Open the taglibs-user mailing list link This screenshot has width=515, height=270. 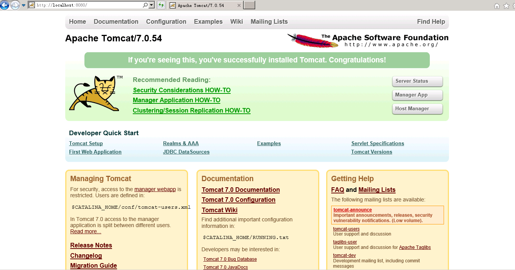pyautogui.click(x=345, y=242)
